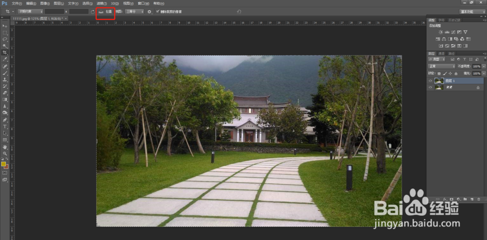Switch to 历史记录 (History) tab
The height and width of the screenshot is (240, 487).
(454, 20)
